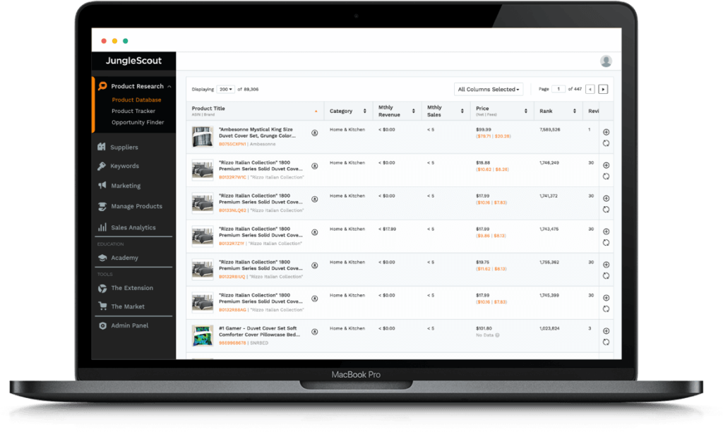Screen dimensions: 723x432
Task: Open ASIN link B0132R7W1C
Action: click(232, 177)
